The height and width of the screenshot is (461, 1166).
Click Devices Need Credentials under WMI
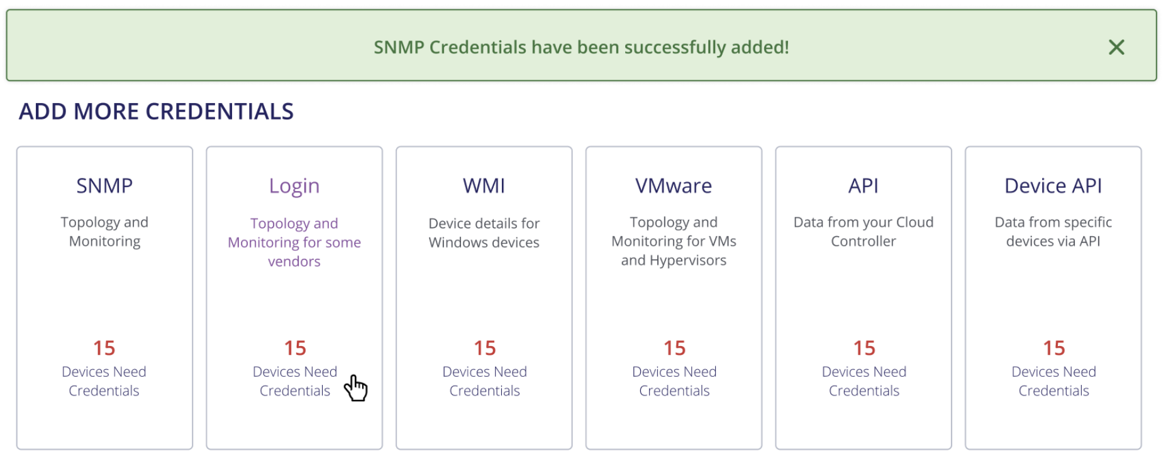tap(484, 381)
